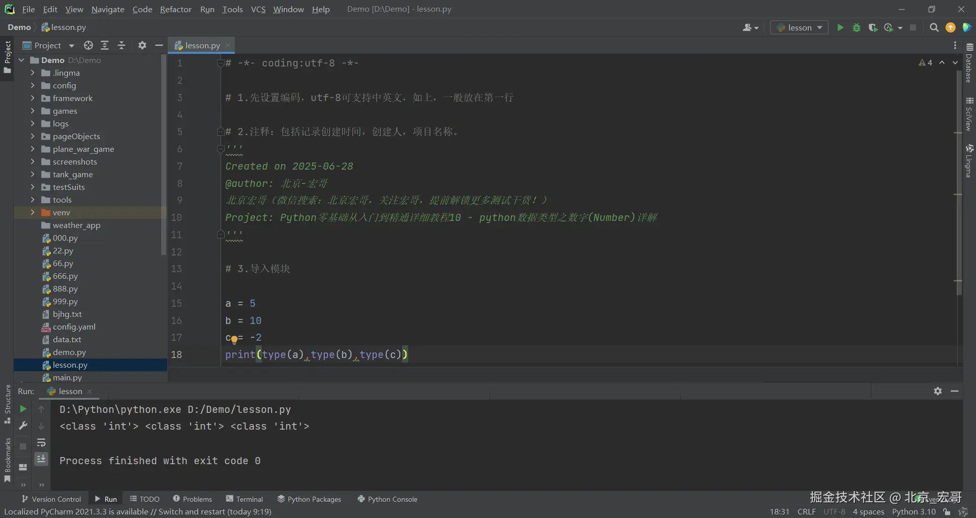Expand all in Project panel
Image resolution: width=976 pixels, height=518 pixels.
click(105, 45)
